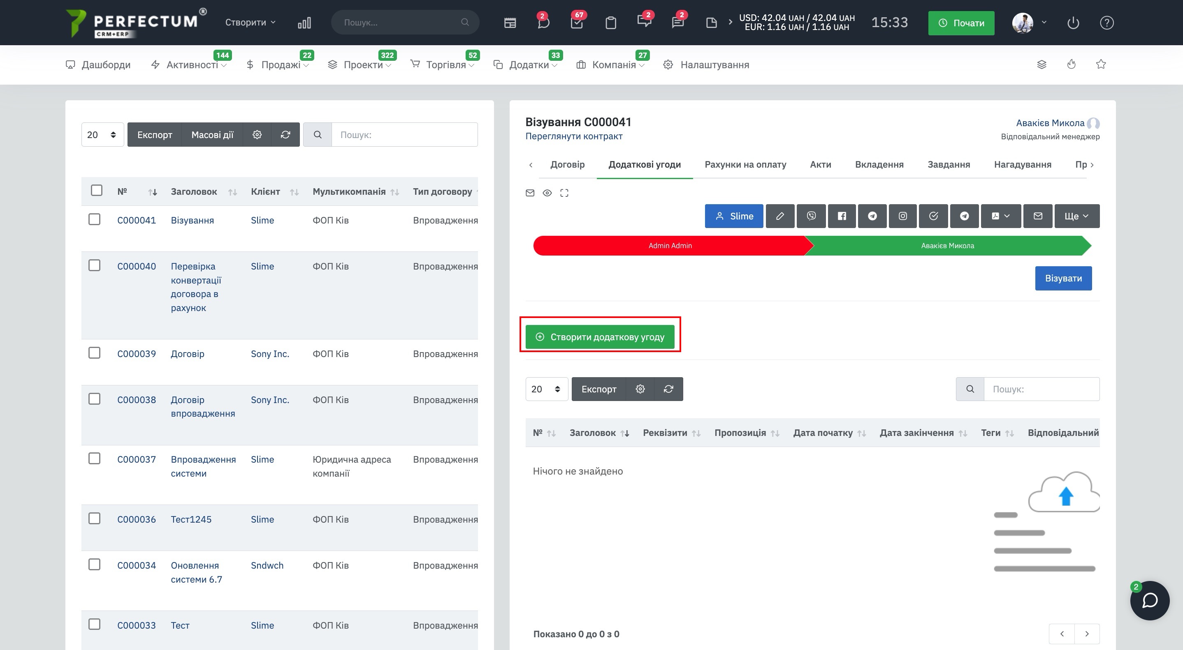Click the pencil edit icon button

click(x=780, y=216)
